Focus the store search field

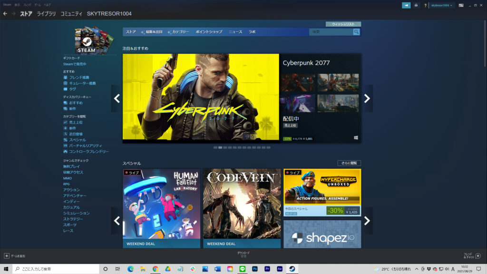pos(331,32)
